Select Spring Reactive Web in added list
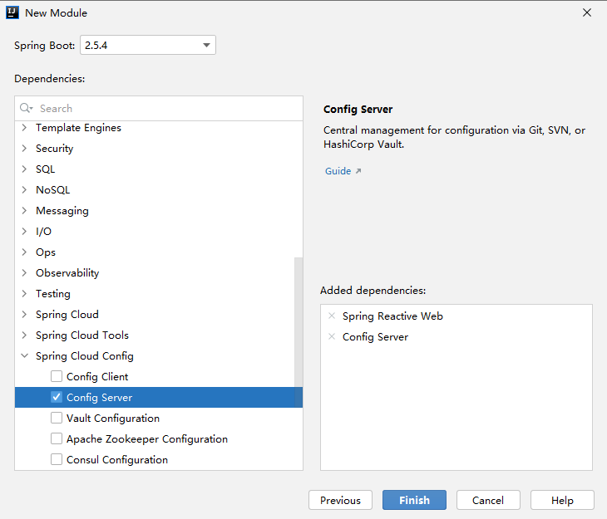The image size is (607, 519). point(392,316)
